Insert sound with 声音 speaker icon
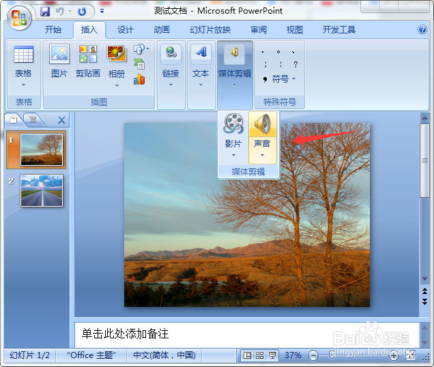The image size is (434, 367). [x=263, y=124]
